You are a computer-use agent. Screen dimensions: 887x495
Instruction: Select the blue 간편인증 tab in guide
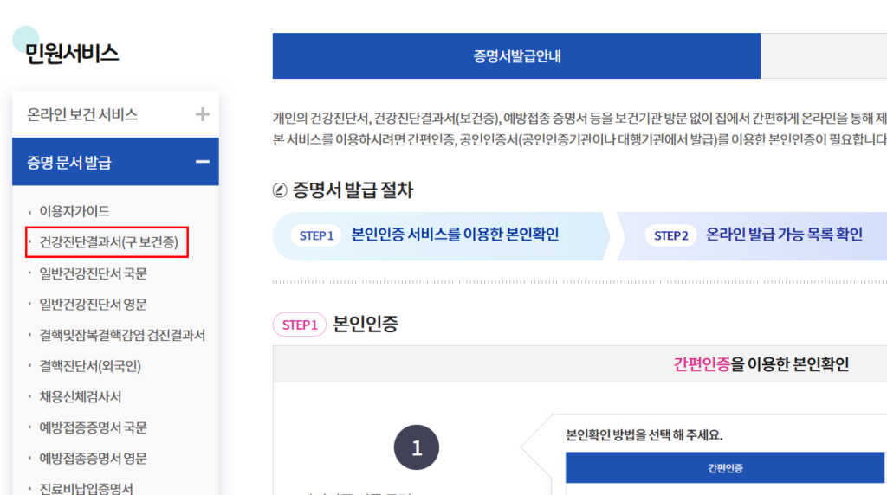(726, 468)
